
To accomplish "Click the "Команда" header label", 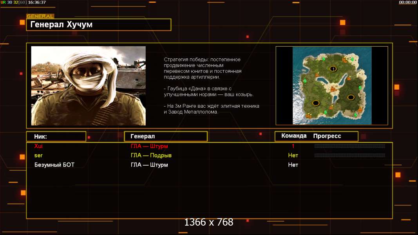I will 294,136.
